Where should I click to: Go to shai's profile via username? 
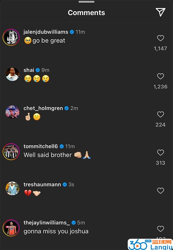pyautogui.click(x=29, y=70)
